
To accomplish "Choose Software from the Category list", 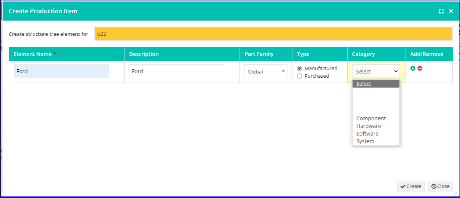I will [x=376, y=134].
